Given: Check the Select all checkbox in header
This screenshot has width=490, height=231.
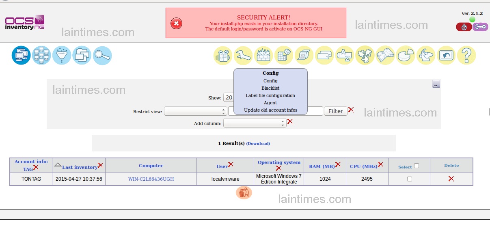Looking at the screenshot, I should 416,166.
